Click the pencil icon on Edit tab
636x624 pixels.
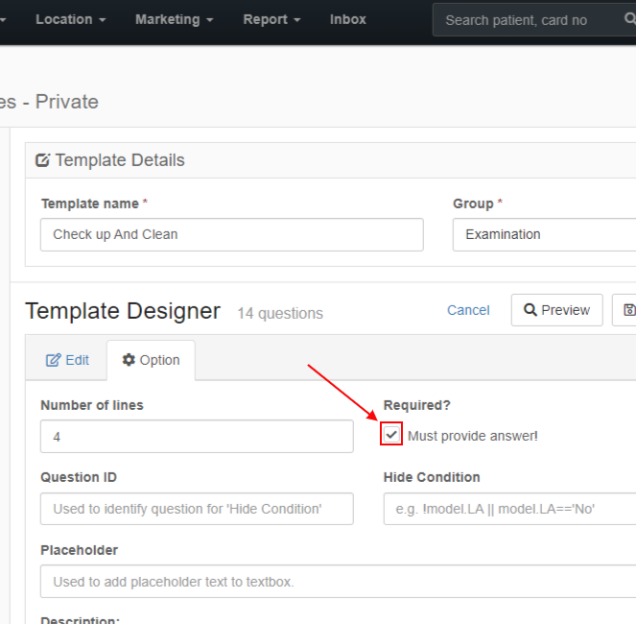[53, 360]
